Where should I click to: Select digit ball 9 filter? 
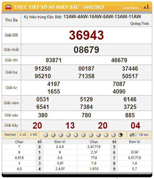pos(113,135)
